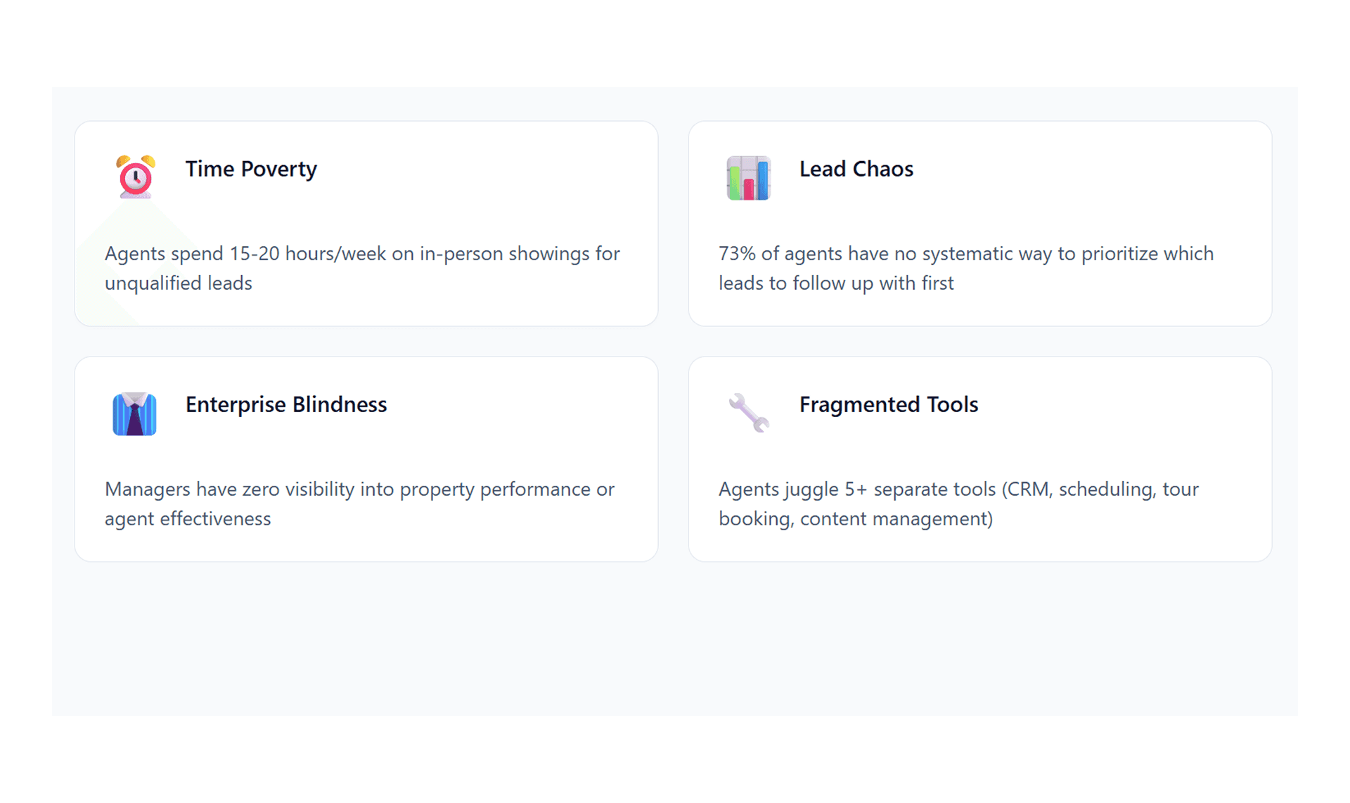The height and width of the screenshot is (803, 1350).
Task: Click "agent effectiveness" in Enterprise Blindness card
Action: (188, 518)
